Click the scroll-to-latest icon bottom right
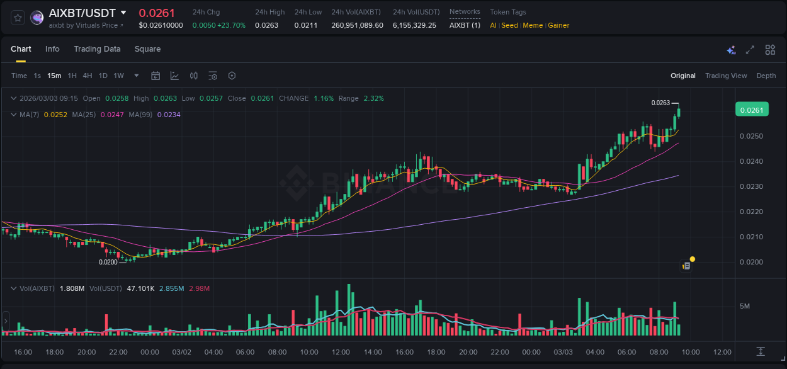The height and width of the screenshot is (369, 787). click(760, 352)
